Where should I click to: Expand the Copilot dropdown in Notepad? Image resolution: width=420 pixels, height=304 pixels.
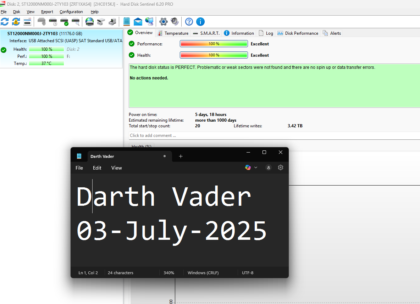tap(251, 167)
